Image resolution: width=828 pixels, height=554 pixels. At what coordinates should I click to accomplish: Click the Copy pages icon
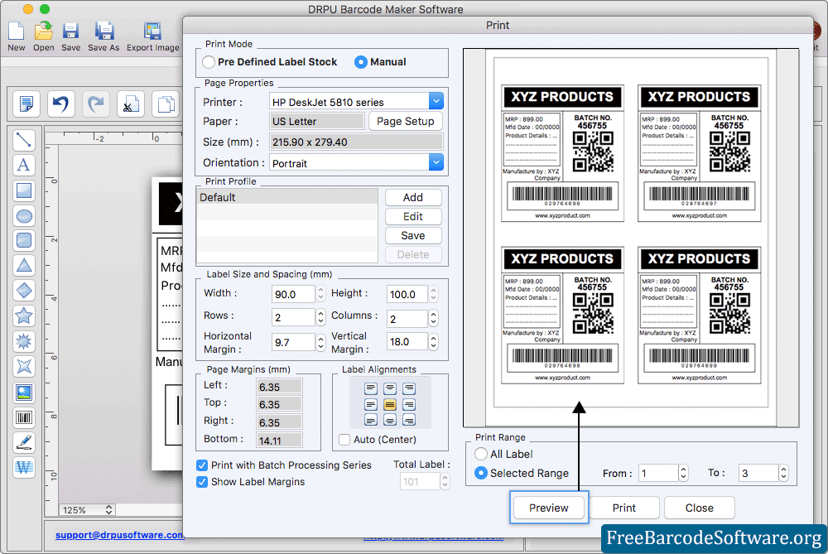pyautogui.click(x=166, y=104)
